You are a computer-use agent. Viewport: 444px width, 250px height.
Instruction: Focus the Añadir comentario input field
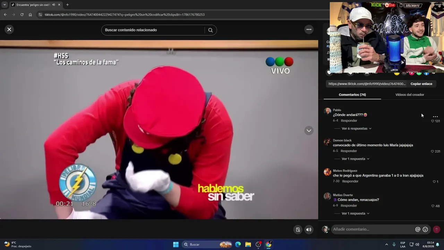[373, 229]
